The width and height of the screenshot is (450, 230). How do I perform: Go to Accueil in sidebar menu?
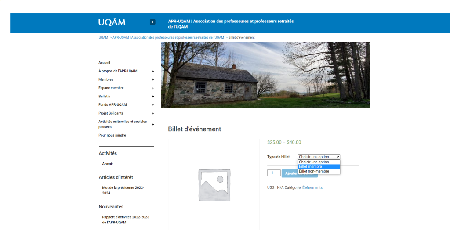tap(104, 63)
